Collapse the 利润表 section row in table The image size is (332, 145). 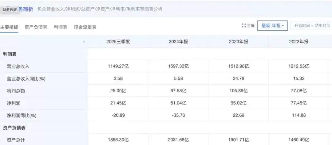pos(10,54)
